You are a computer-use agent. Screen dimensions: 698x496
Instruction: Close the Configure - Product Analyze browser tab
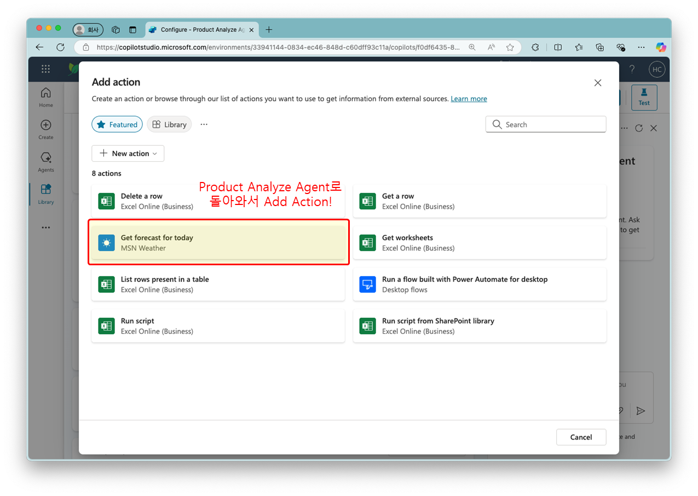click(251, 30)
